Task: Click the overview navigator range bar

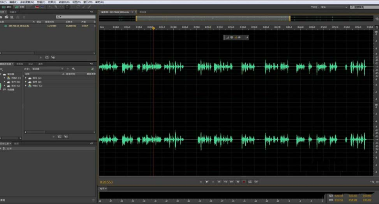Action: coord(213,18)
